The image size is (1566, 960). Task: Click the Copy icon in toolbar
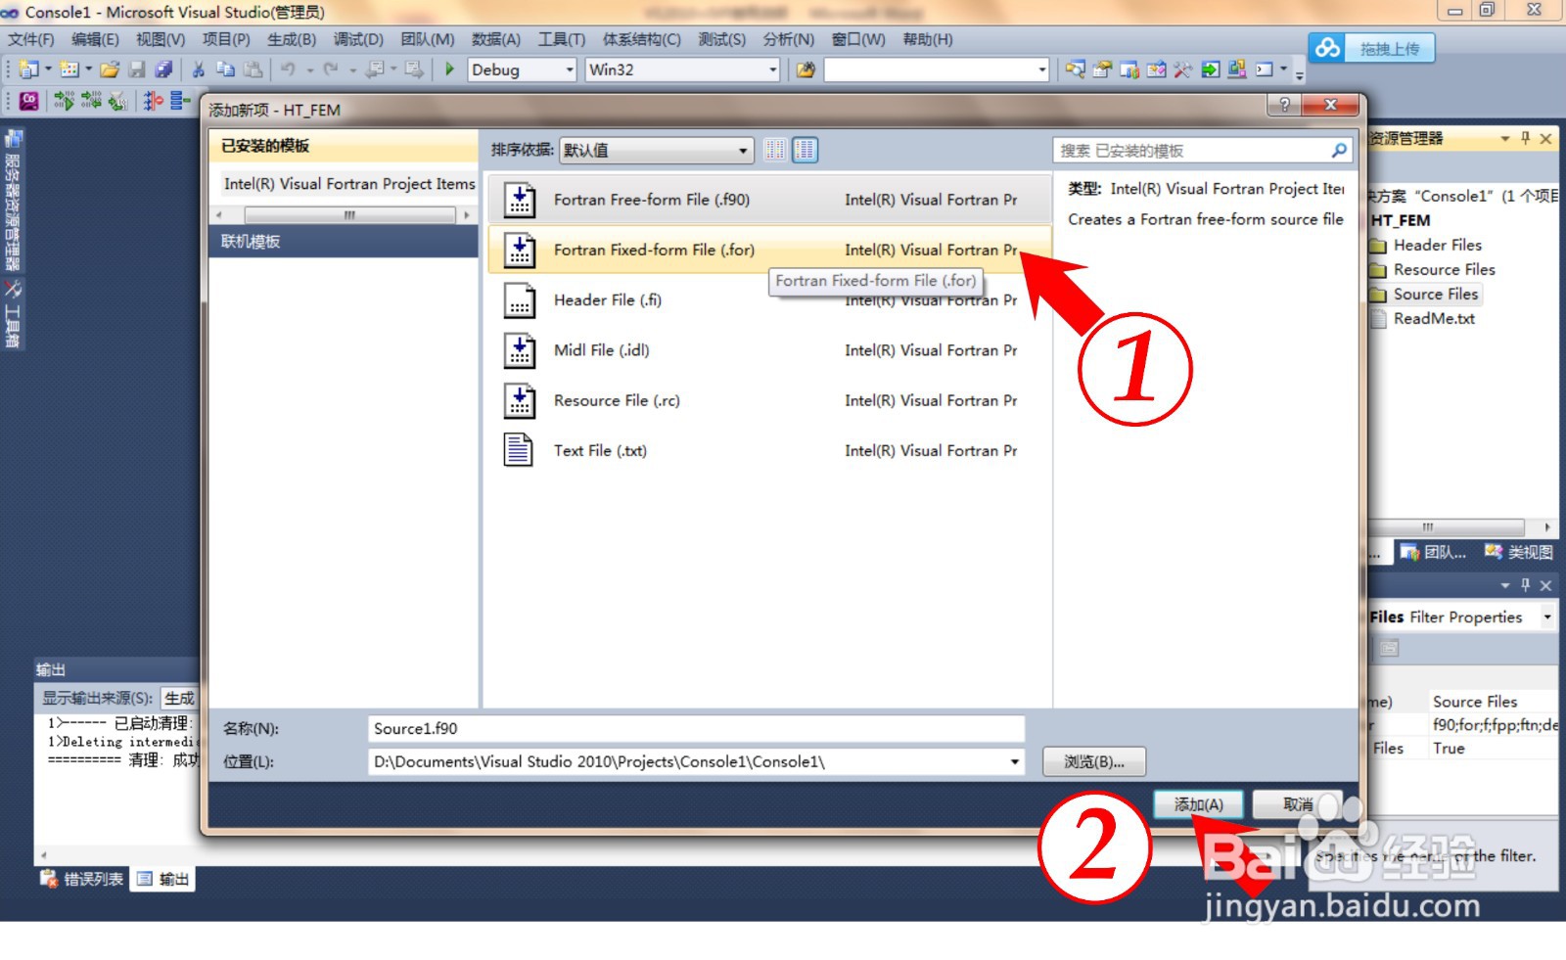[225, 69]
